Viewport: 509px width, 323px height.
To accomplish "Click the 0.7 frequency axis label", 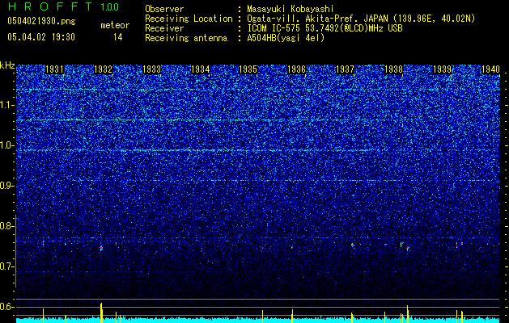I will tap(6, 266).
